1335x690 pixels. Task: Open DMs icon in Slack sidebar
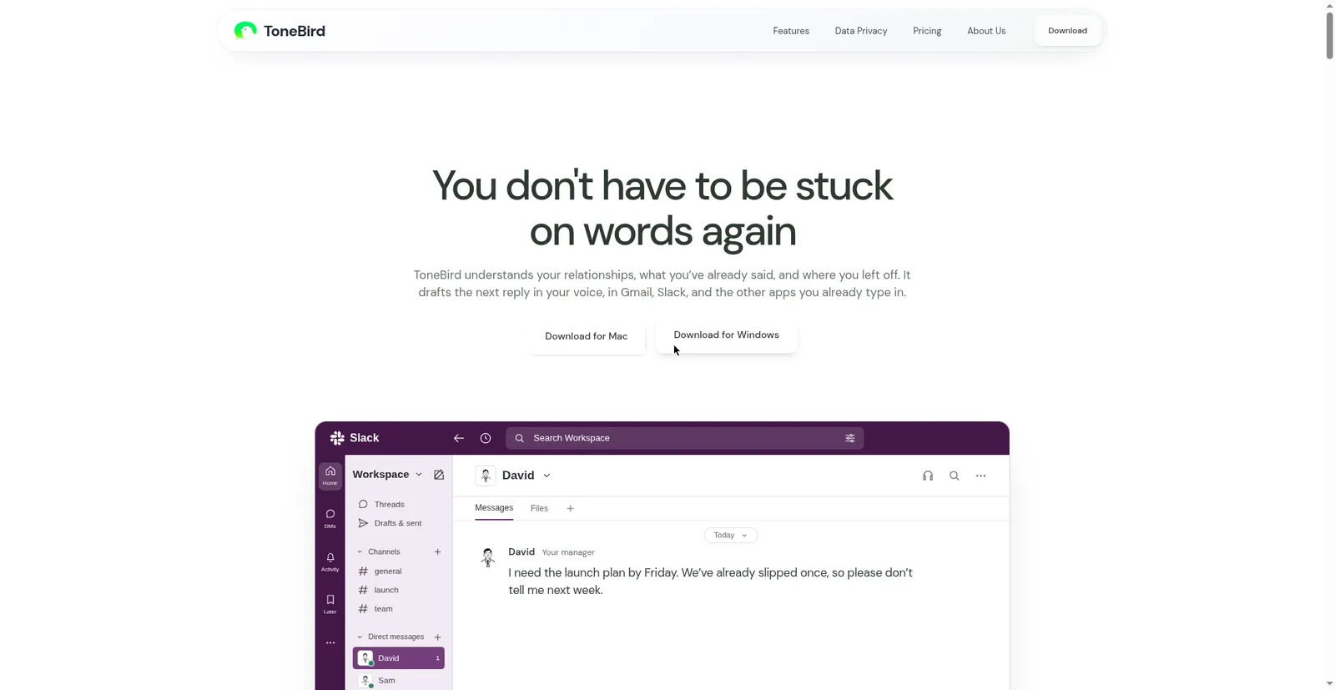coord(330,518)
